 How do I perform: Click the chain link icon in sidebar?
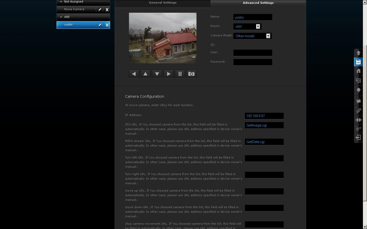(358, 110)
